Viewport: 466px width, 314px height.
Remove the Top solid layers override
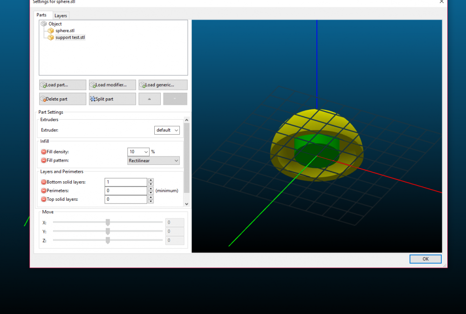(x=44, y=199)
